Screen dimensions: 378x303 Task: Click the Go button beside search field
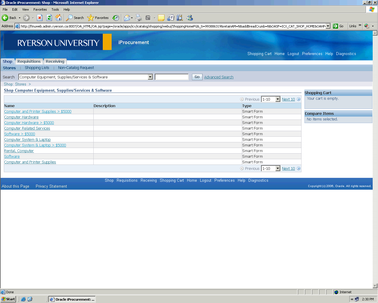pyautogui.click(x=197, y=77)
